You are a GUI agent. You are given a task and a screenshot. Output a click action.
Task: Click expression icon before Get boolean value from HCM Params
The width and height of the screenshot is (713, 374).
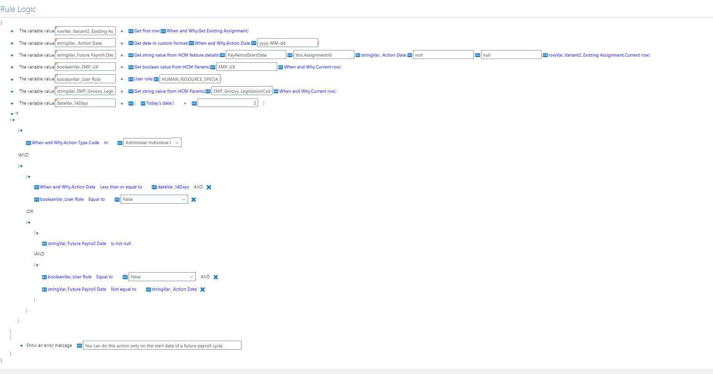click(x=131, y=67)
